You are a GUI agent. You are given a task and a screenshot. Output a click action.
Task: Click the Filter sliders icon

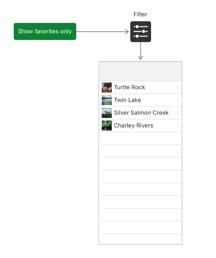point(141,32)
